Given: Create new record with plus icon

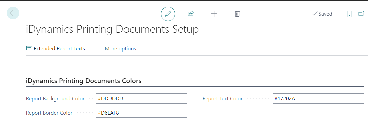Looking at the screenshot, I should [214, 14].
